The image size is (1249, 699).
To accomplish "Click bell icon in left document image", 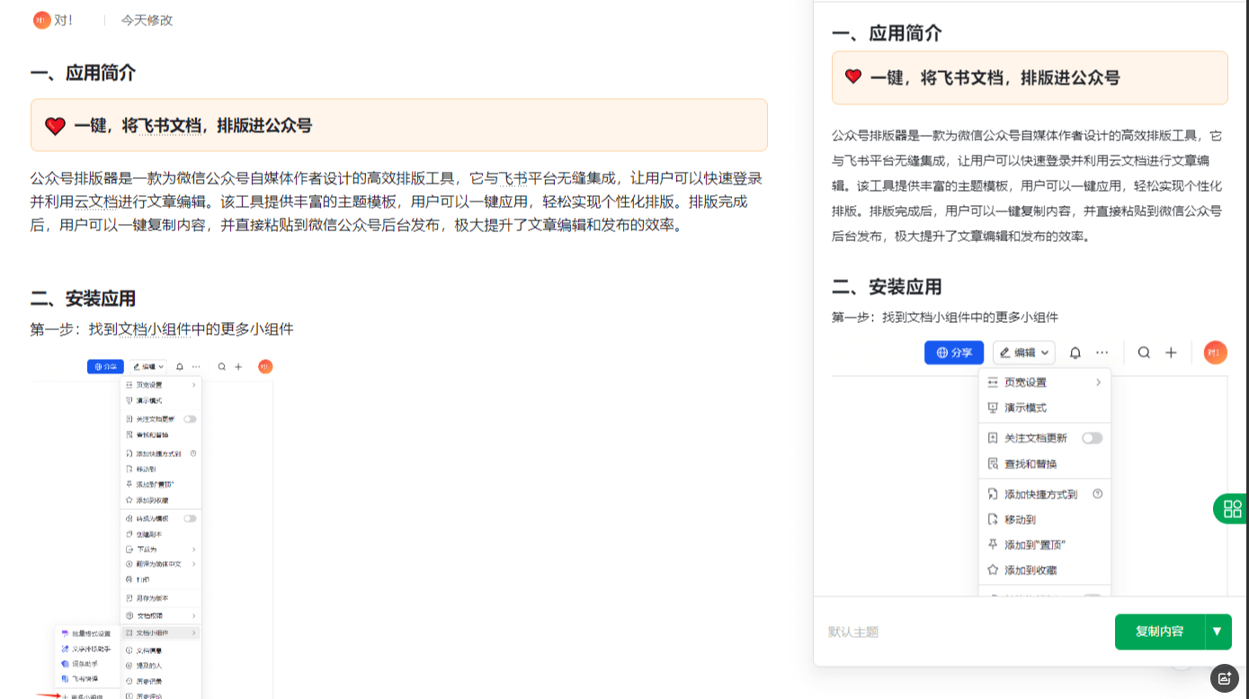I will tap(180, 367).
